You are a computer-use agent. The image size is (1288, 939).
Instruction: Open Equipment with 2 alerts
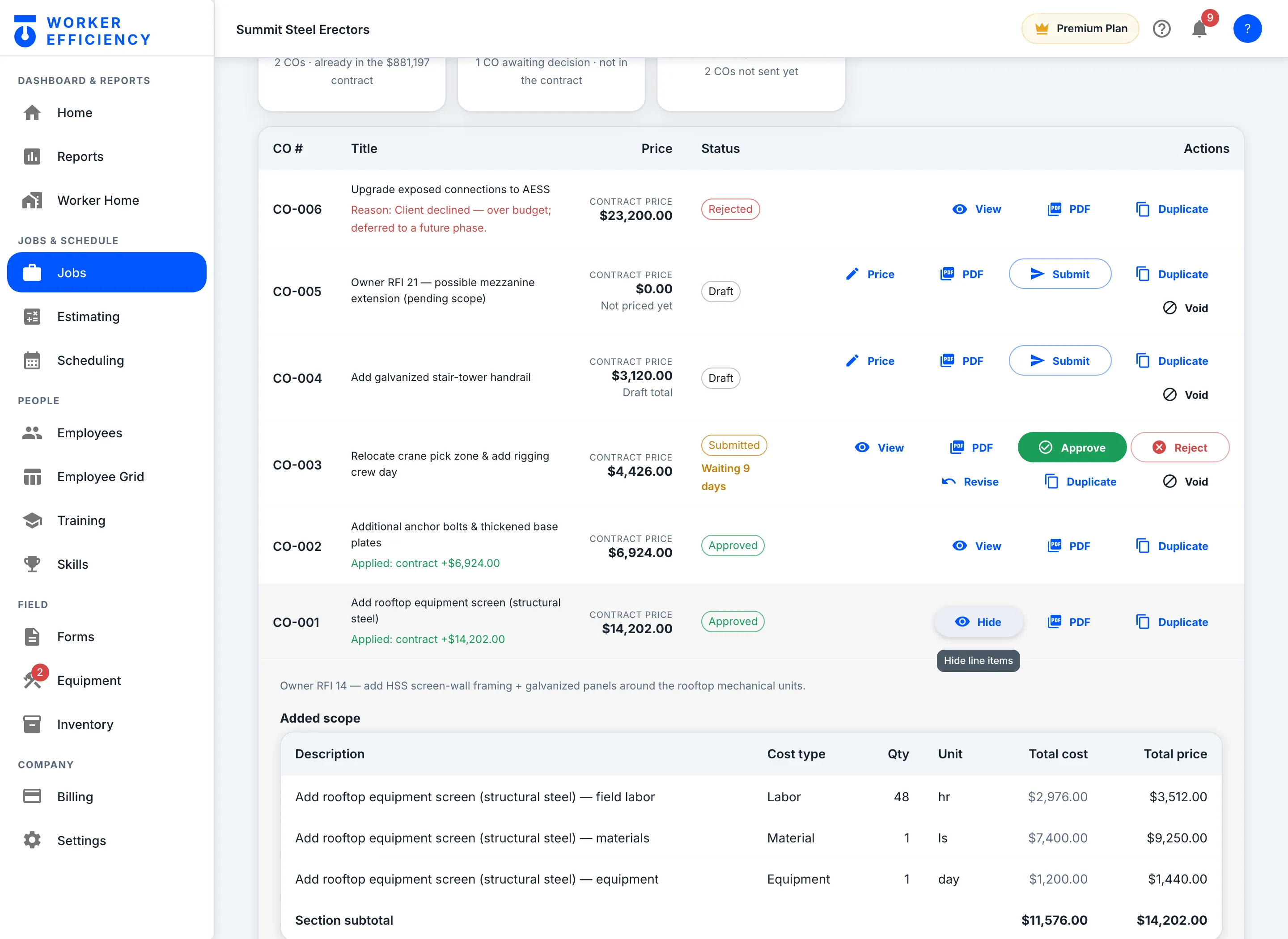(x=107, y=681)
